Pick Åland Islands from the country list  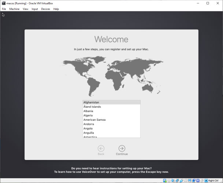tap(92, 107)
